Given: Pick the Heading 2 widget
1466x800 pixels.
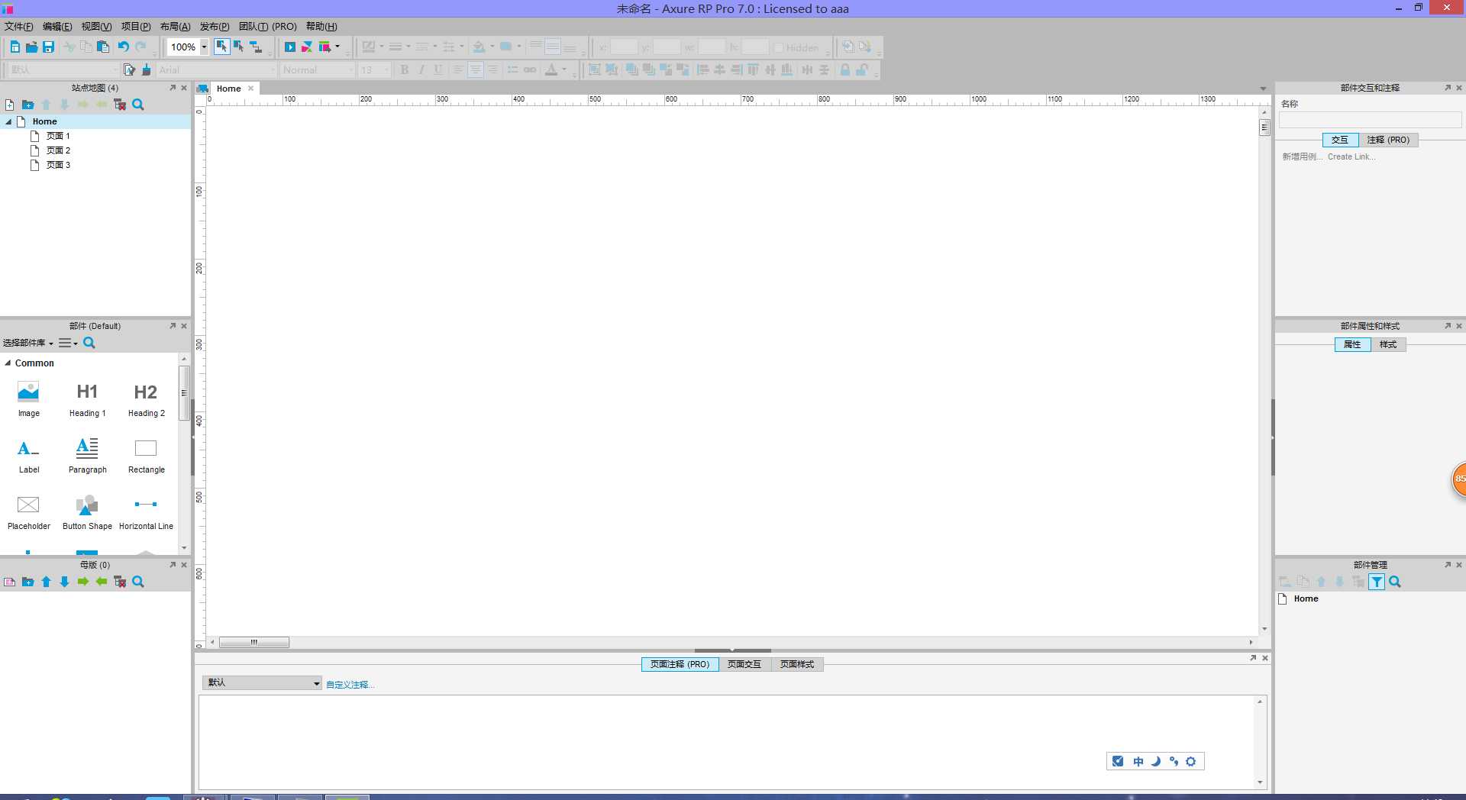Looking at the screenshot, I should point(146,399).
